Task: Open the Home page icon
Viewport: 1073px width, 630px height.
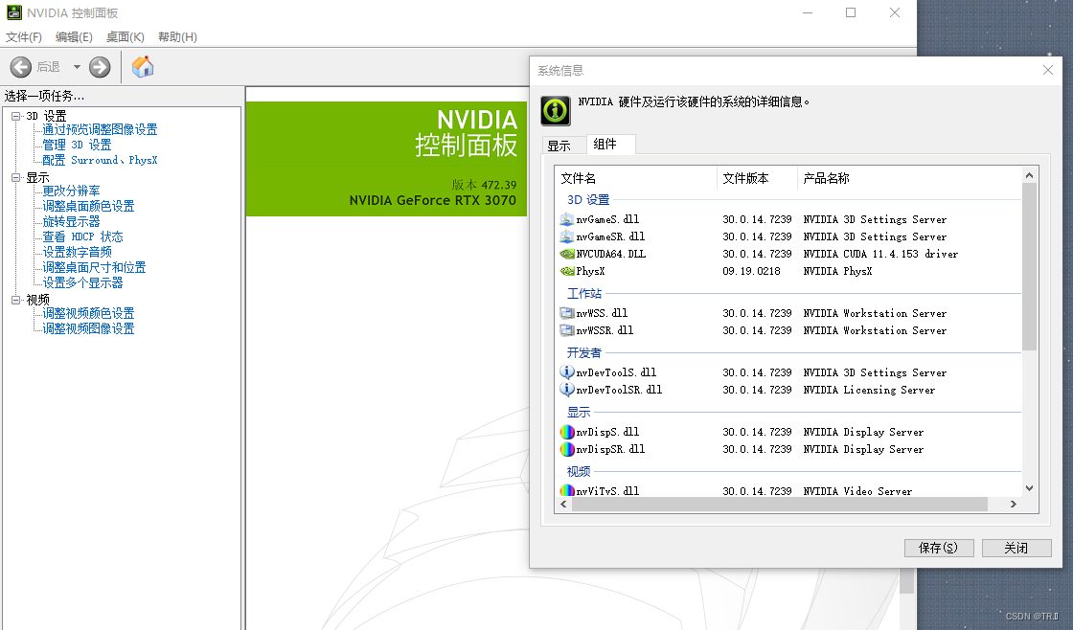Action: tap(143, 67)
